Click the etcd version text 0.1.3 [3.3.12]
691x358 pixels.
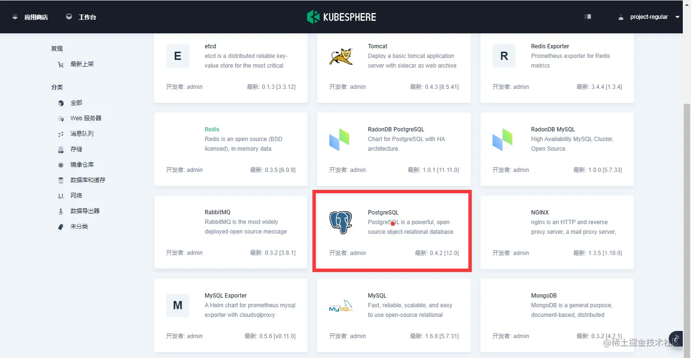click(x=278, y=87)
